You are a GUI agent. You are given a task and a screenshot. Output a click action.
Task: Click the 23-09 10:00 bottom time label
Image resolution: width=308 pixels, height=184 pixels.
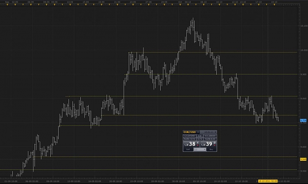pyautogui.click(x=137, y=181)
